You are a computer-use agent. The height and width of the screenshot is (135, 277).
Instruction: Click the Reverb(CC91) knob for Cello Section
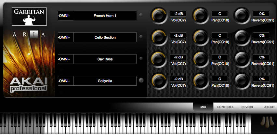(242, 37)
